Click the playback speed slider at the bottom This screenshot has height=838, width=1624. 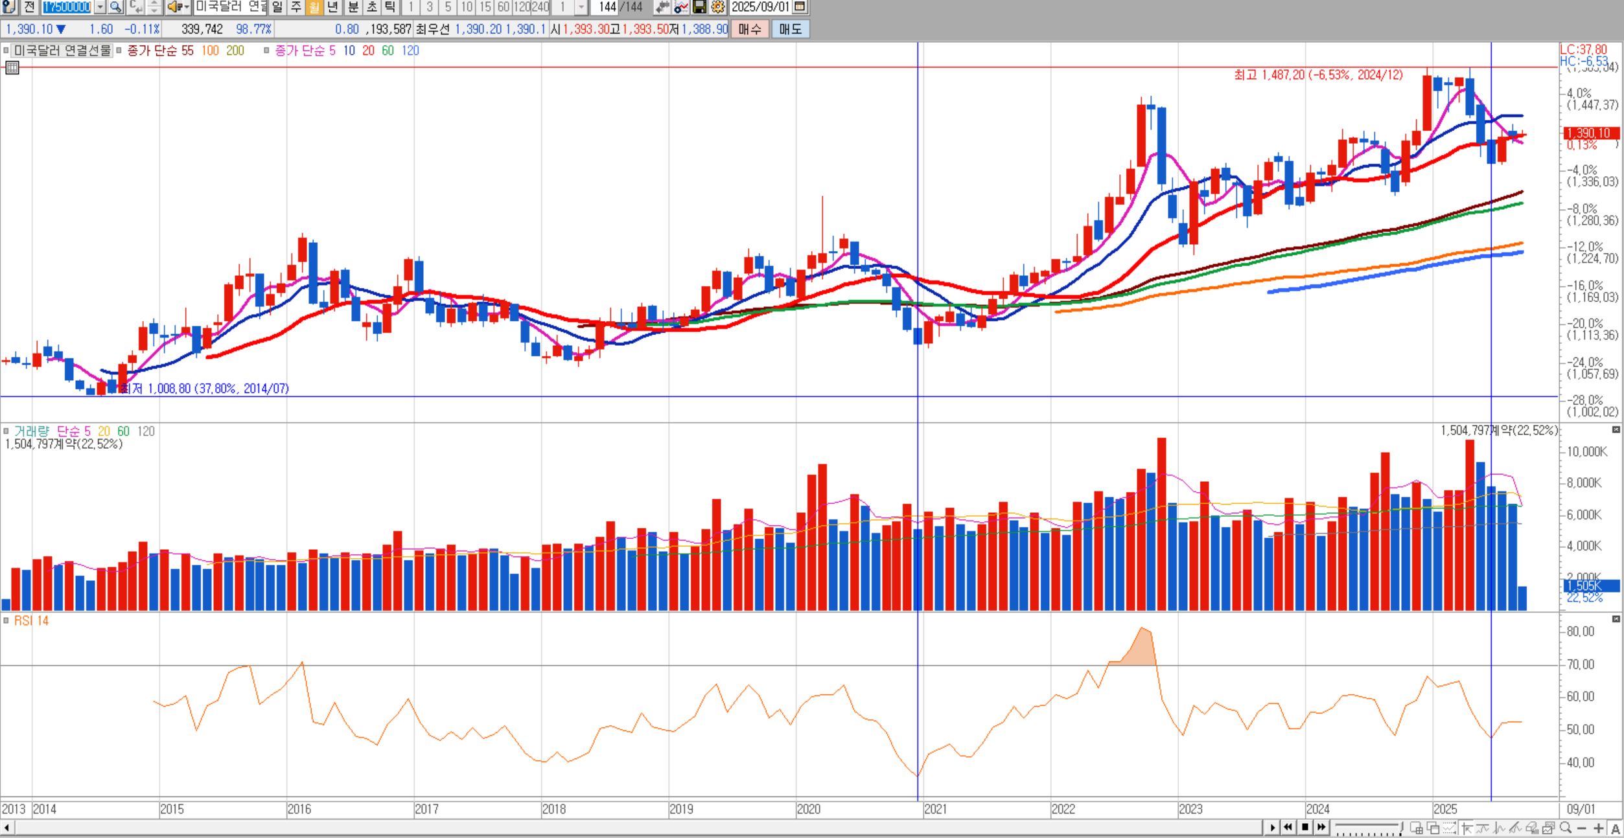(1367, 826)
